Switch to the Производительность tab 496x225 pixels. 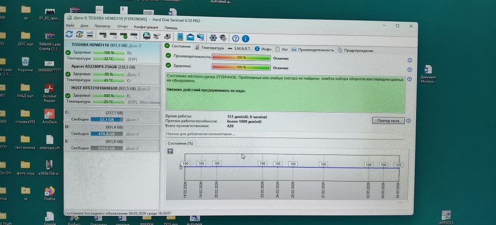click(x=313, y=50)
